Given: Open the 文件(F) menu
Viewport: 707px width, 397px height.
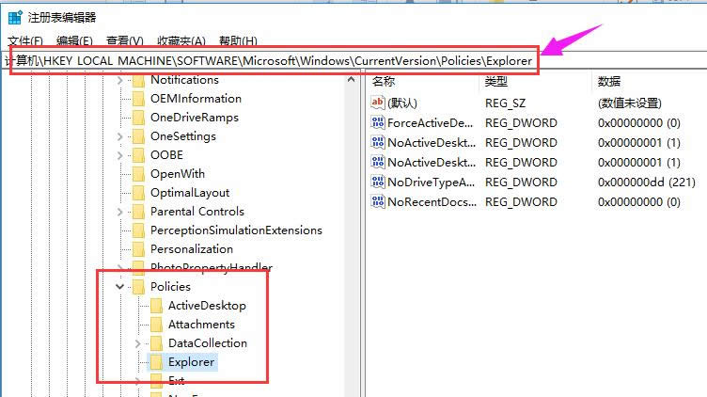Looking at the screenshot, I should tap(26, 41).
